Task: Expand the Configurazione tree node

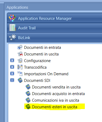Action: pyautogui.click(x=12, y=60)
